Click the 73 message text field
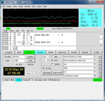Image resolution: width=105 pixels, height=101 pixels. tap(79, 72)
